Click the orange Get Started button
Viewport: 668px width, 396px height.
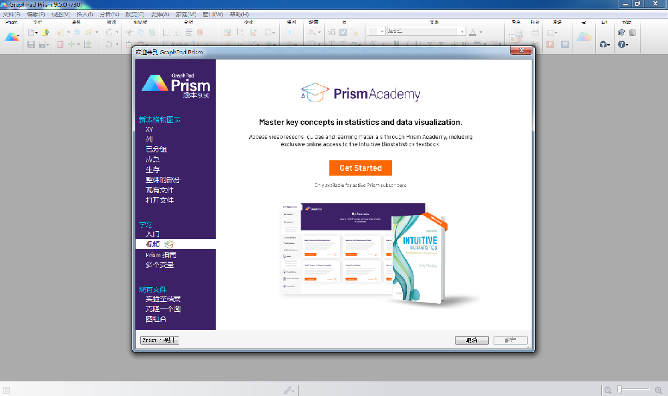tap(361, 168)
